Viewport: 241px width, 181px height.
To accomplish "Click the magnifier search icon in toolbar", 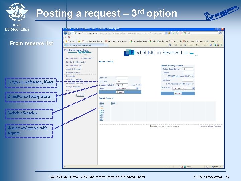I will tap(220, 33).
